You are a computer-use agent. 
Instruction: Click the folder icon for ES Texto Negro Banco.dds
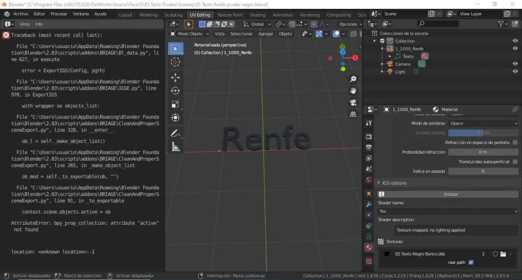pos(503,254)
